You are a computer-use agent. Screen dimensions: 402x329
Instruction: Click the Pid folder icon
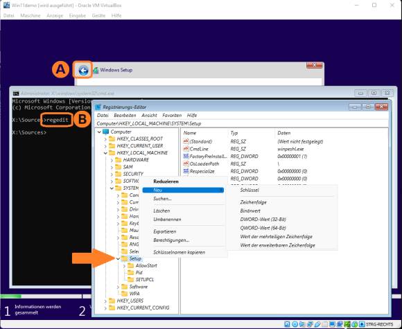point(130,272)
